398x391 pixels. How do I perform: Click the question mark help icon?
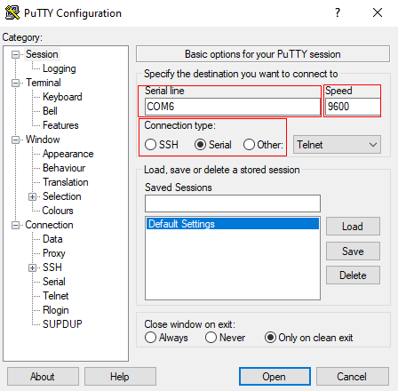tap(338, 12)
